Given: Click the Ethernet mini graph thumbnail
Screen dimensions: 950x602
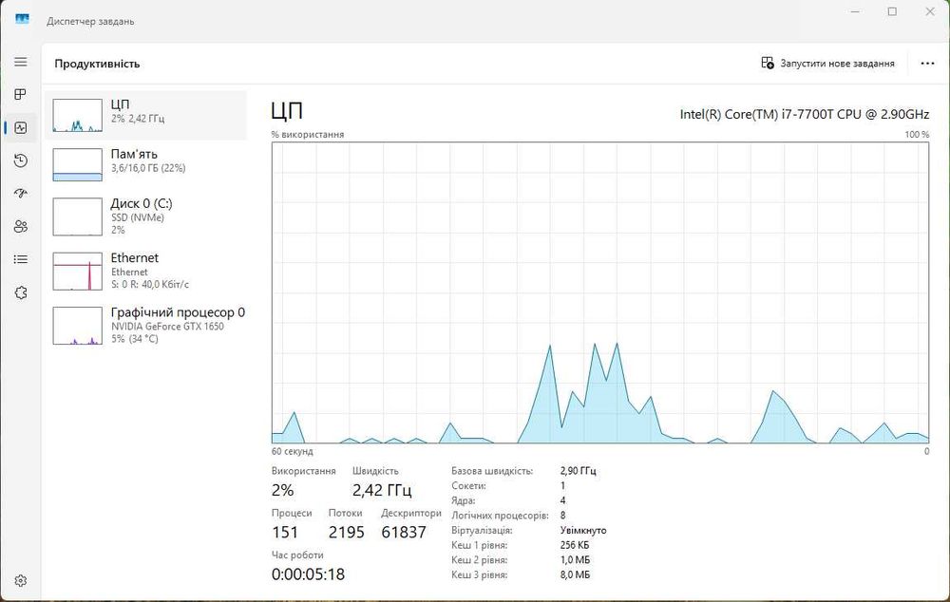Looking at the screenshot, I should click(x=78, y=272).
